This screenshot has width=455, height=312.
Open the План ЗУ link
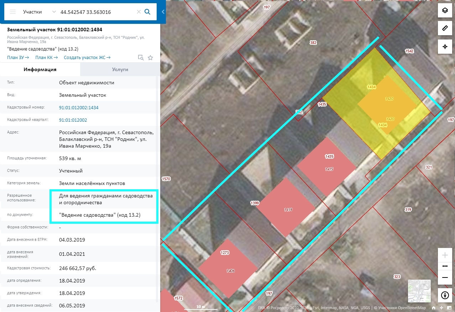[18, 58]
